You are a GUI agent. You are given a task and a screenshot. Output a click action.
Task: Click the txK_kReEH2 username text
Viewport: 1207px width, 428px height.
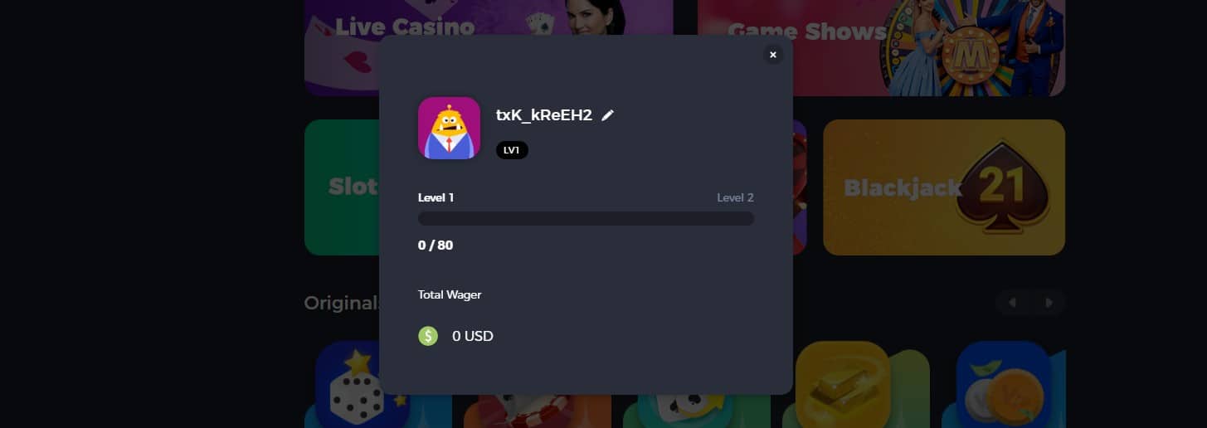coord(544,115)
